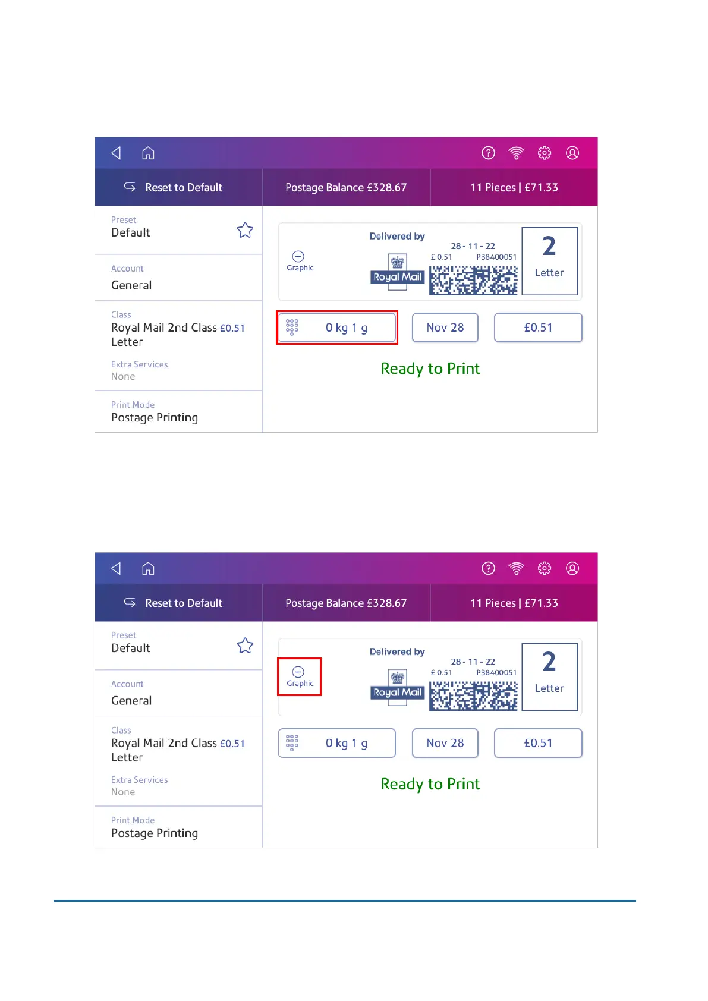Tap 11 Pieces | £71.33 in the lower screen
Image resolution: width=708 pixels, height=1001 pixels.
click(514, 603)
